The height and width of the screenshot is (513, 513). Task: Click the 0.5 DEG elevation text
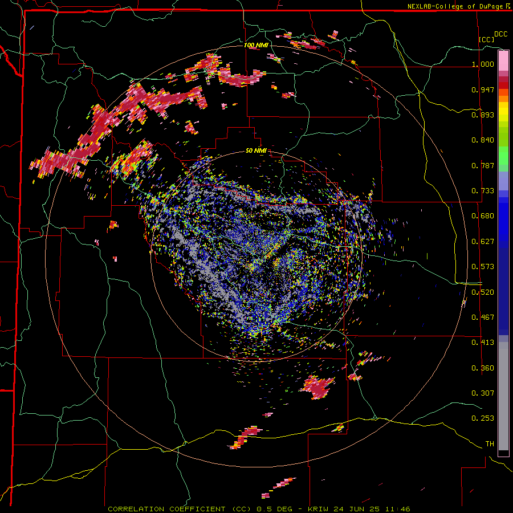coord(274,509)
